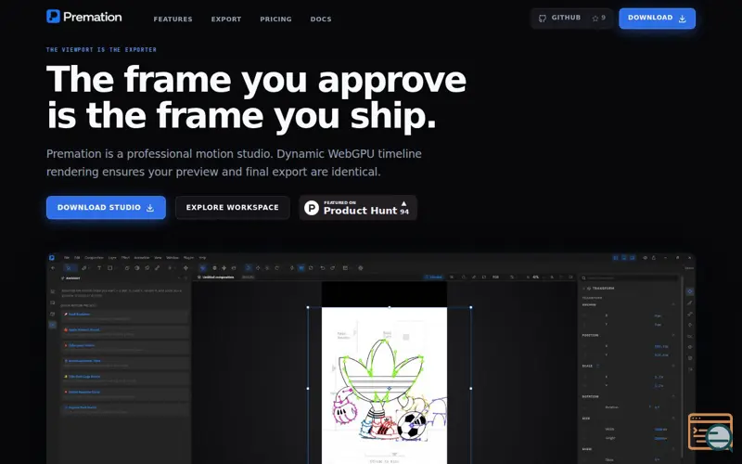Click the Download Studio button
This screenshot has width=742, height=464.
[x=106, y=207]
